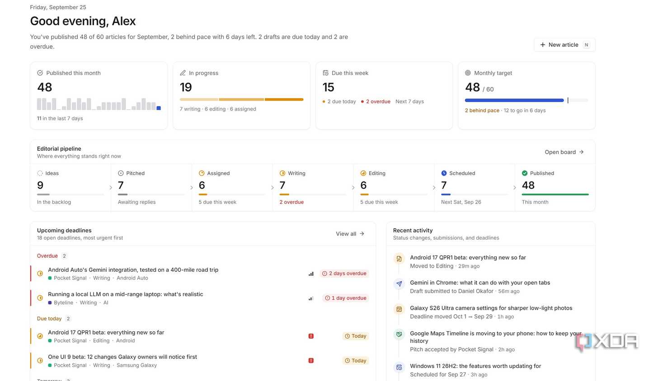The height and width of the screenshot is (381, 667).
Task: Click priority bars icon on Android Auto row
Action: [x=311, y=274]
